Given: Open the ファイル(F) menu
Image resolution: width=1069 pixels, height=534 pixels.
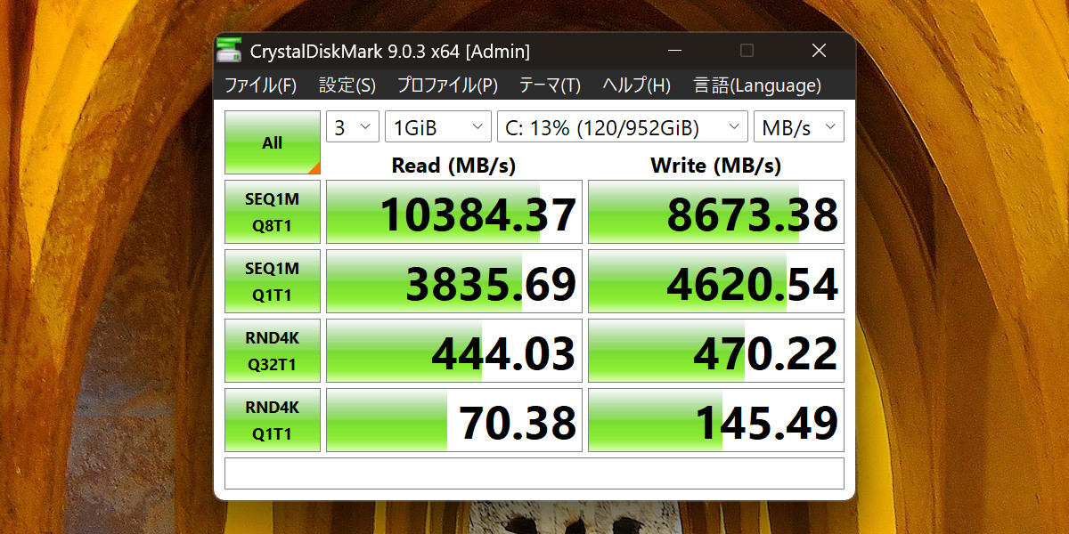Looking at the screenshot, I should [x=260, y=85].
